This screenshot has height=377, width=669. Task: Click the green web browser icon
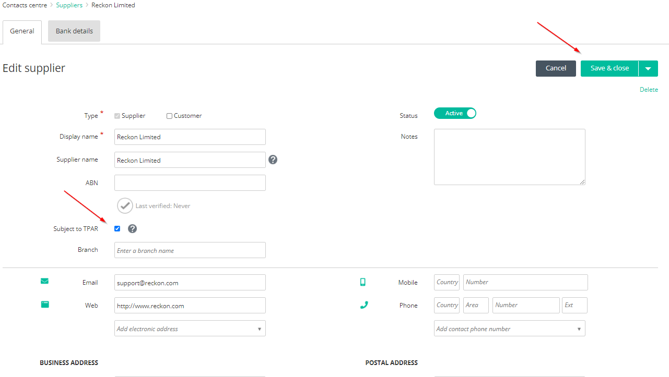[x=45, y=305]
